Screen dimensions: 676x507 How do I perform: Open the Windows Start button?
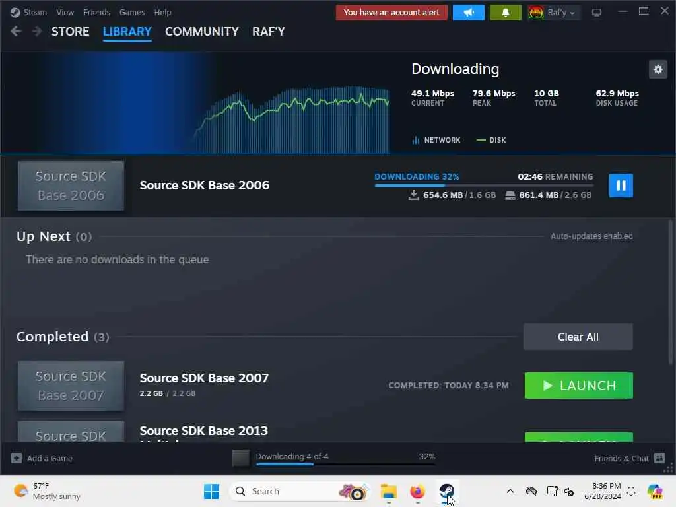pyautogui.click(x=211, y=491)
